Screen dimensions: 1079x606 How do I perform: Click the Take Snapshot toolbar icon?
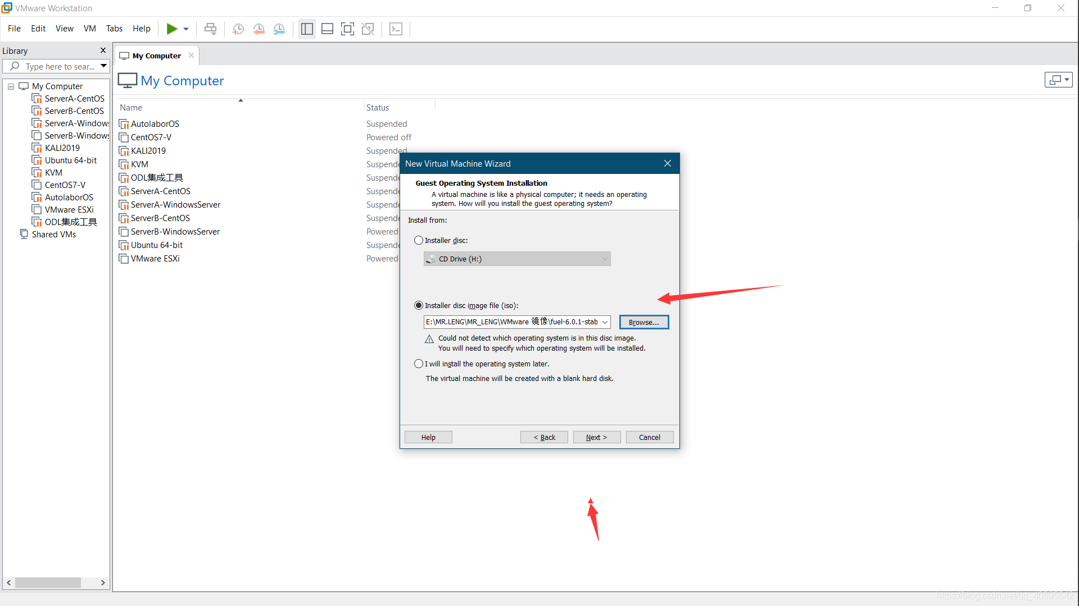pos(238,29)
